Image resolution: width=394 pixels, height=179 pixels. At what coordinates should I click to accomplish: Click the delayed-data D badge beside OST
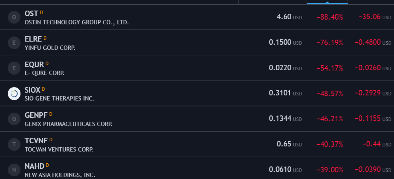tap(41, 12)
